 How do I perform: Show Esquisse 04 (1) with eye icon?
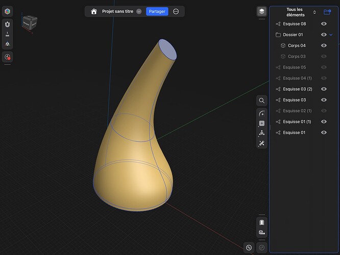324,78
